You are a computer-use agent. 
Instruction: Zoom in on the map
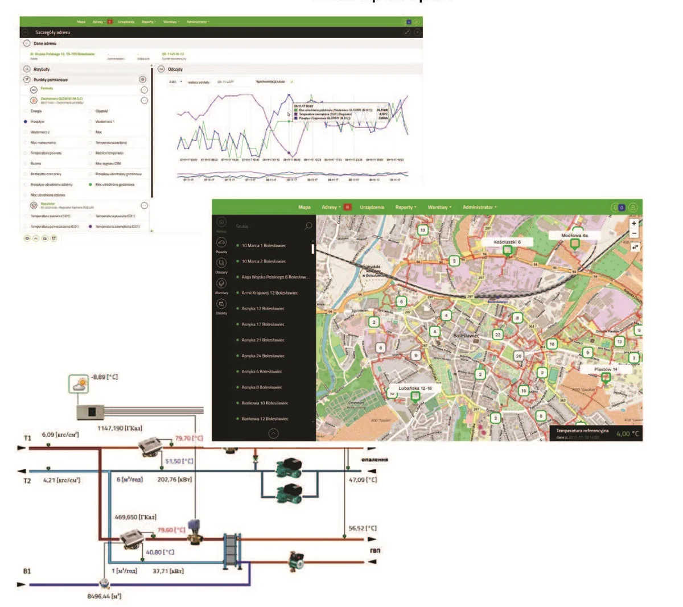[x=634, y=224]
